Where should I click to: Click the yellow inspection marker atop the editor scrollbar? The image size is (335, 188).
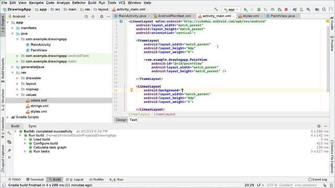click(x=328, y=21)
